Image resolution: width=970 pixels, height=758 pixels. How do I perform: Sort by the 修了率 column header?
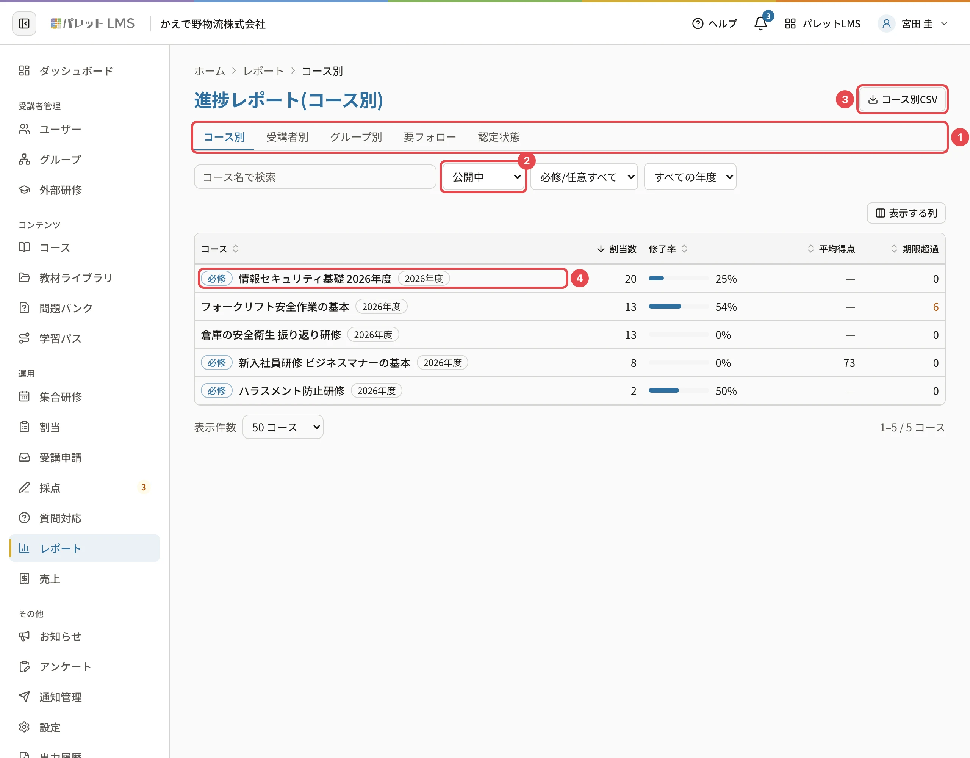tap(668, 249)
